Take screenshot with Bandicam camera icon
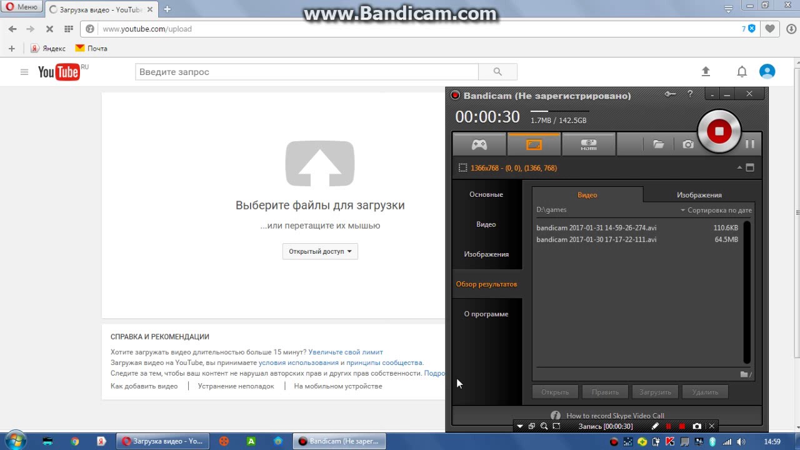 point(688,144)
